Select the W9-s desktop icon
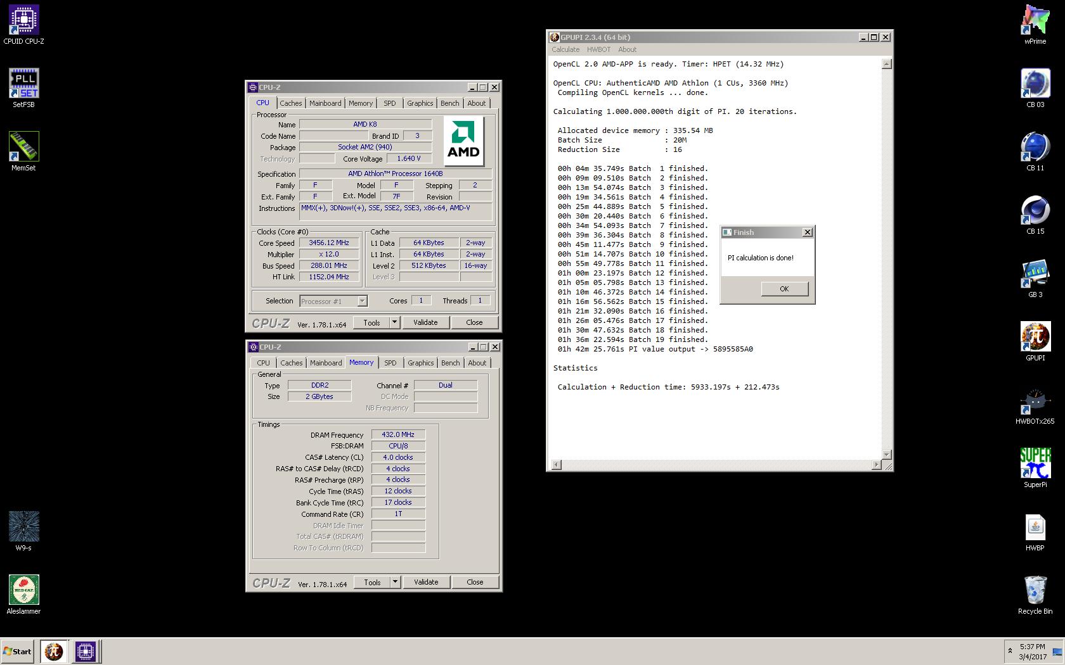This screenshot has height=665, width=1065. (23, 531)
